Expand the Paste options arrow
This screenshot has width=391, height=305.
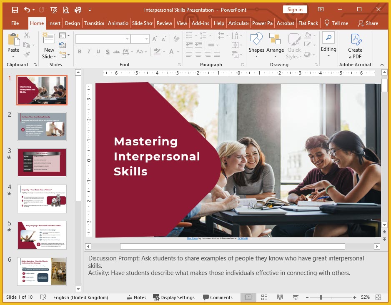(x=13, y=57)
